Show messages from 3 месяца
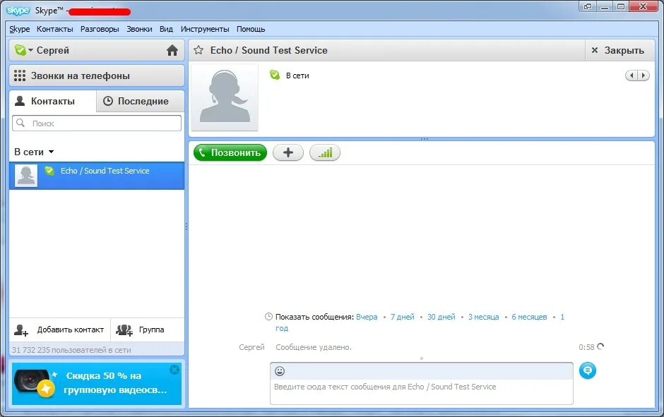664x417 pixels. click(484, 317)
